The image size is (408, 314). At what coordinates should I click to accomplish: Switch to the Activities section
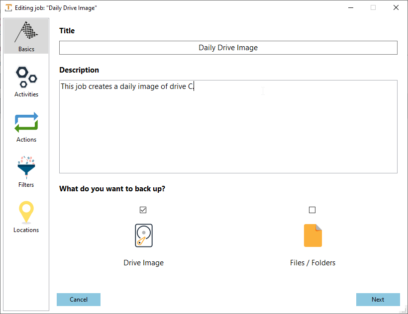point(26,82)
